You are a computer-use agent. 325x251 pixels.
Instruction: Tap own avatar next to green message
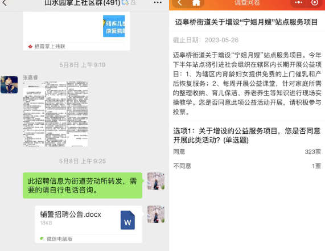(156, 181)
